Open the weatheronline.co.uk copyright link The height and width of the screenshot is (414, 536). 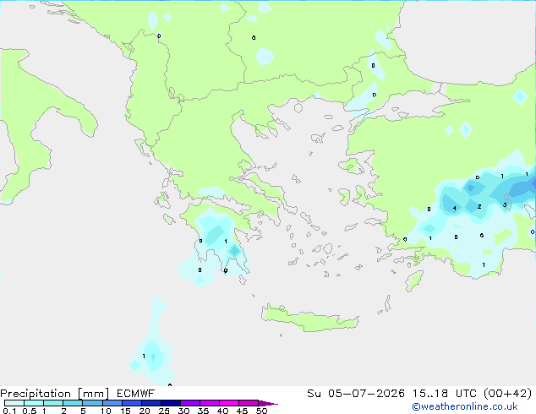tap(465, 407)
